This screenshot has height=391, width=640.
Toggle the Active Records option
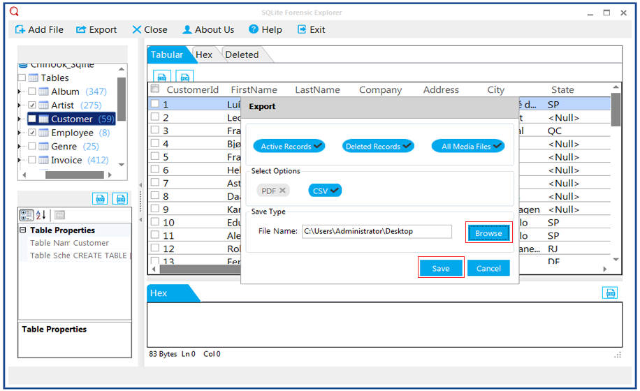pyautogui.click(x=289, y=146)
